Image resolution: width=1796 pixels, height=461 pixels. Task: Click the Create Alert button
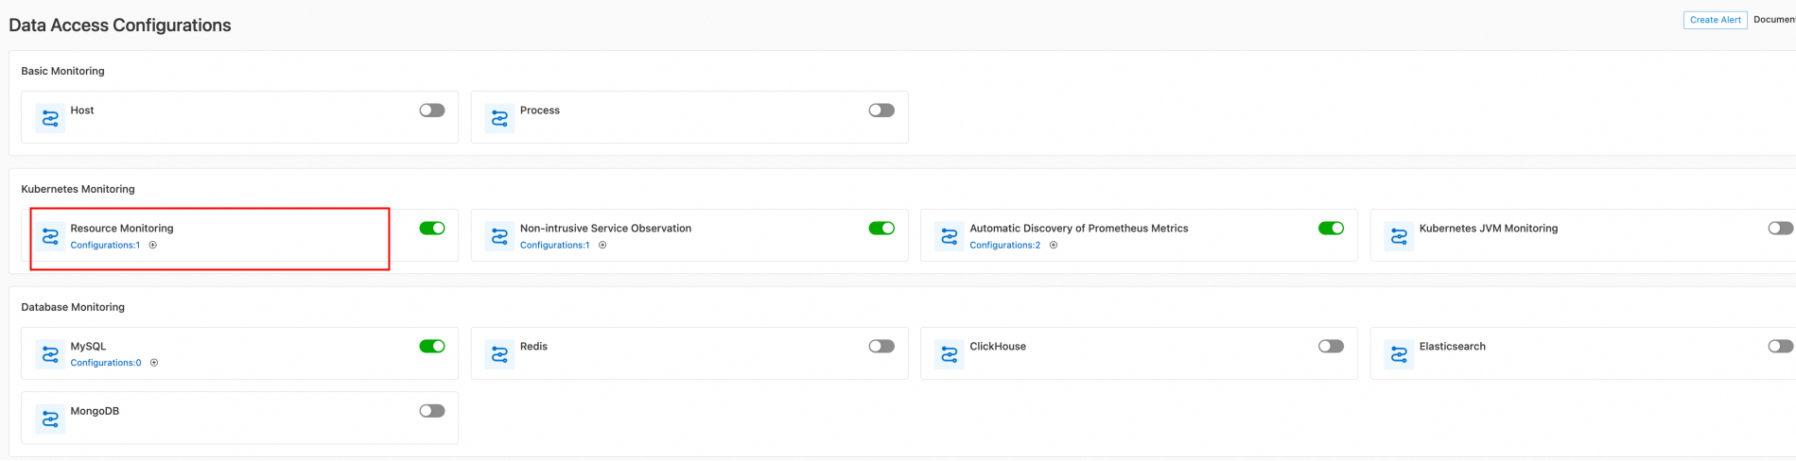click(x=1715, y=20)
